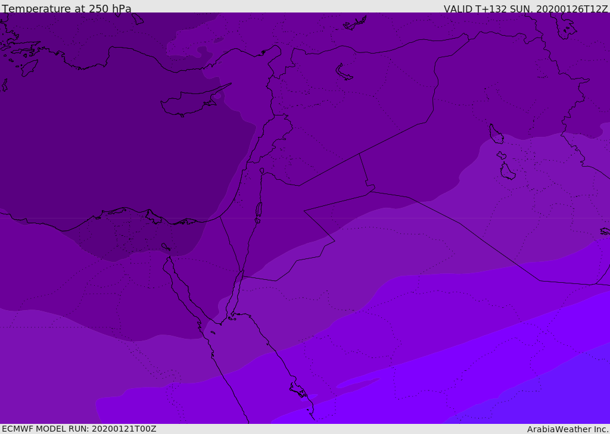Click the 'Temperature at 250 hPa' title
This screenshot has width=610, height=434.
coord(67,8)
